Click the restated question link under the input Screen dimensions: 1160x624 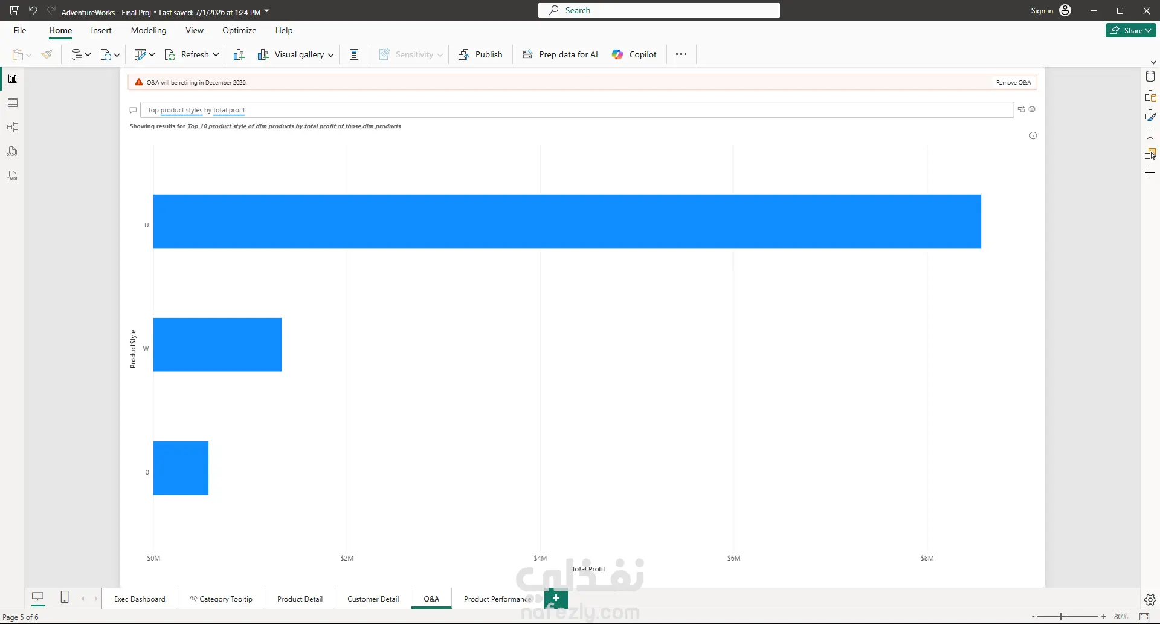click(294, 126)
